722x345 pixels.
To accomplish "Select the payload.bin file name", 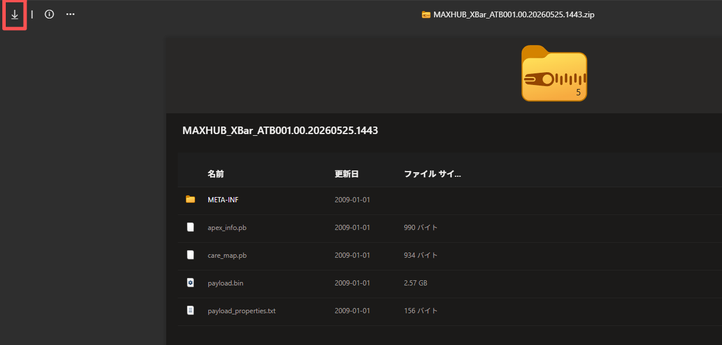I will tap(226, 283).
